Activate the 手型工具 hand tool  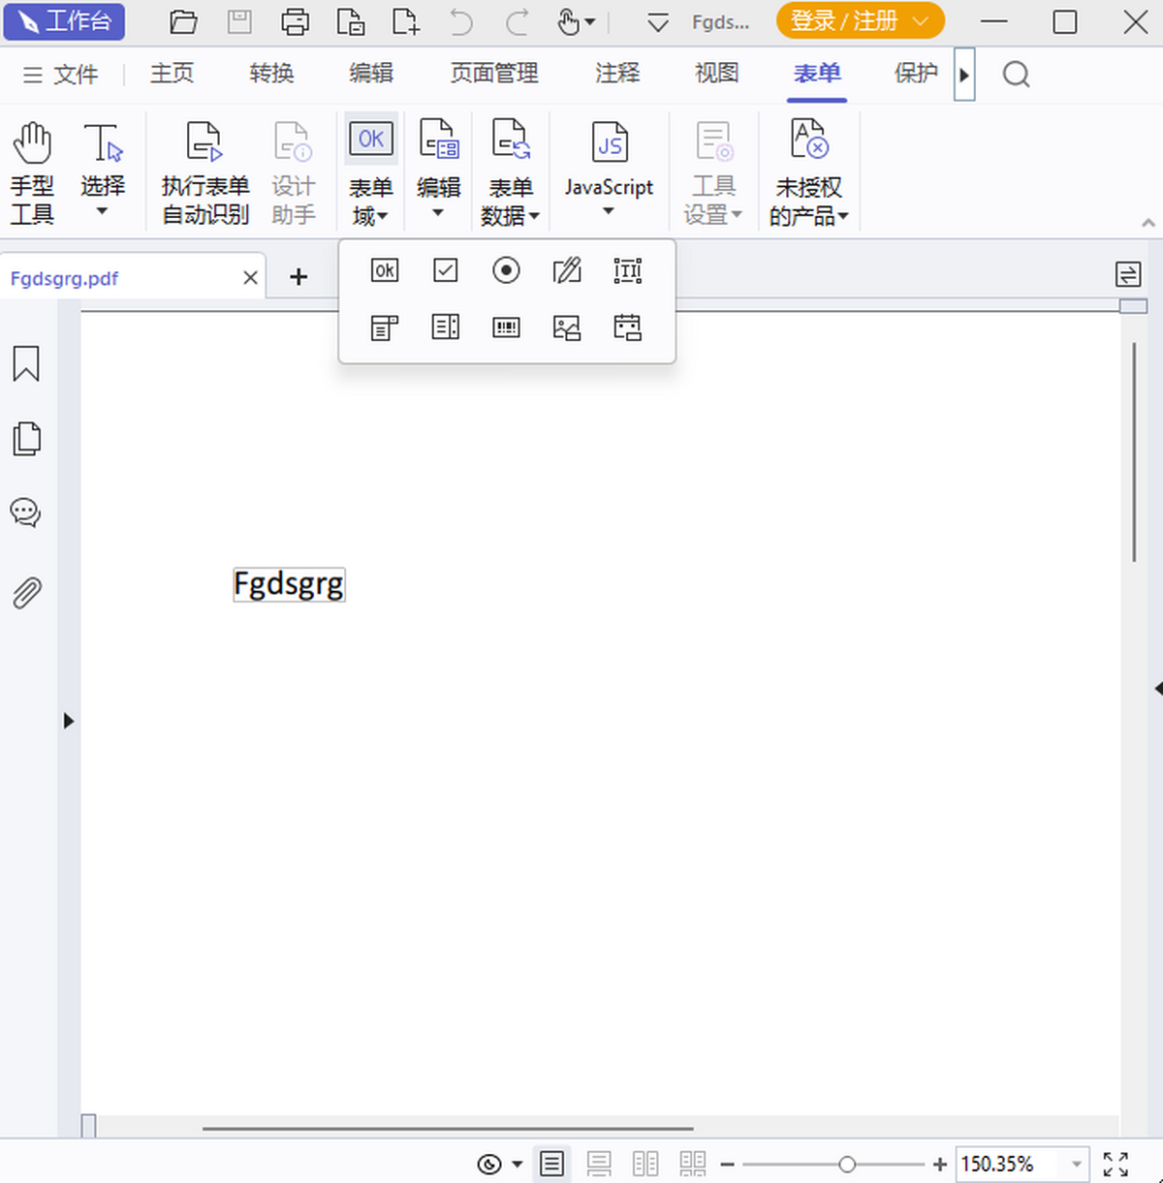pos(32,170)
